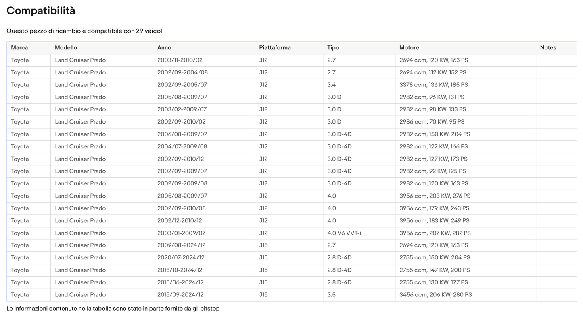Screen dimensions: 583x317
Task: Click the gl-pitstop footer note
Action: 113,309
